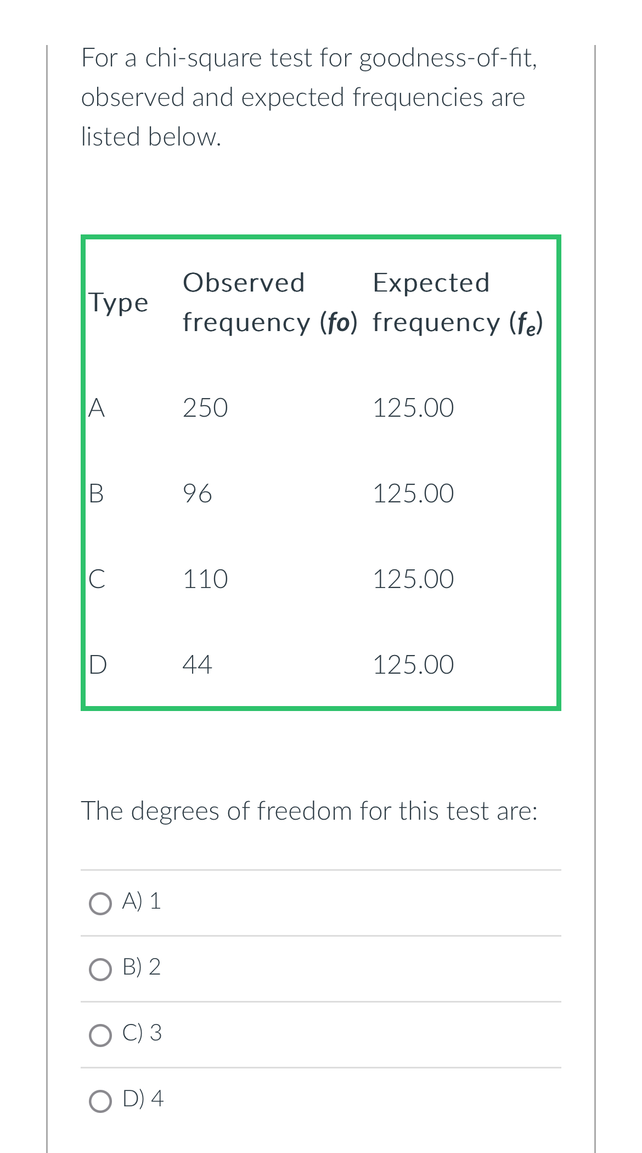This screenshot has height=1153, width=642.
Task: Click the degrees of freedom question text
Action: [311, 810]
